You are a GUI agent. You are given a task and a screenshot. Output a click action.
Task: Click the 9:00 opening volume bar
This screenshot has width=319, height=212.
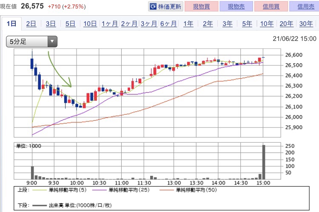click(32, 173)
